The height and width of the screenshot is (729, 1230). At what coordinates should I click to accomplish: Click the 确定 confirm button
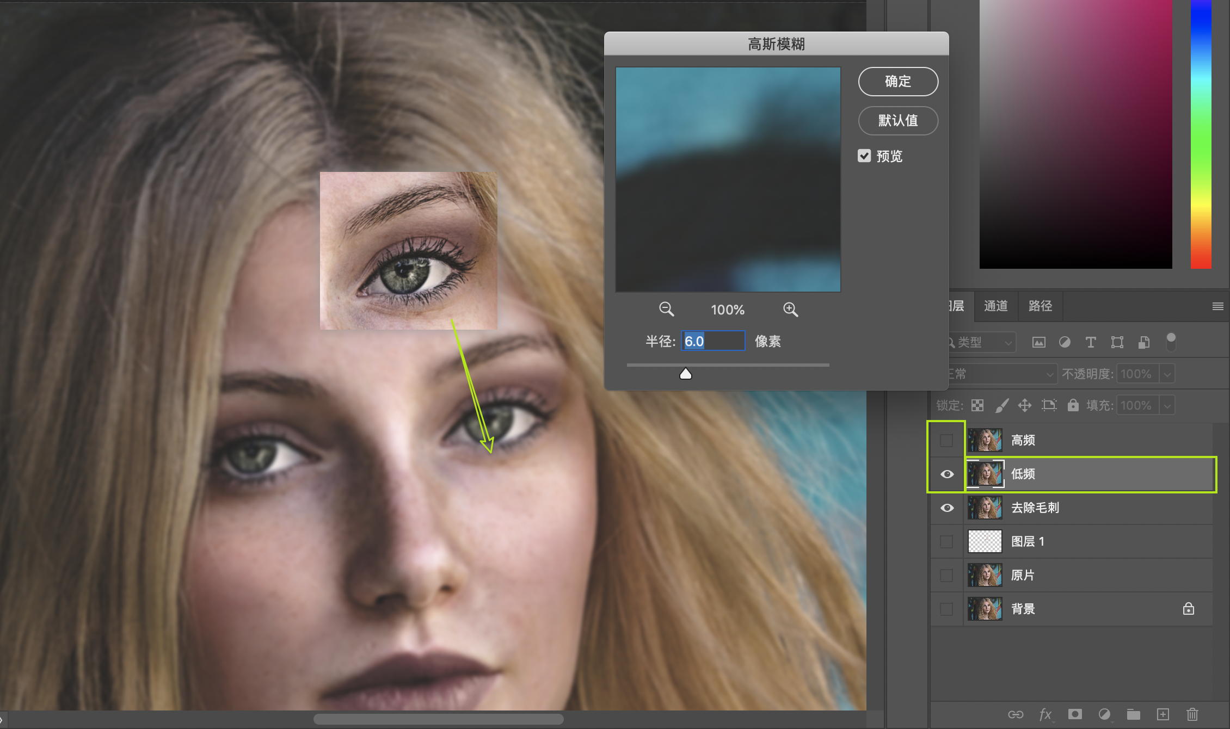(898, 82)
